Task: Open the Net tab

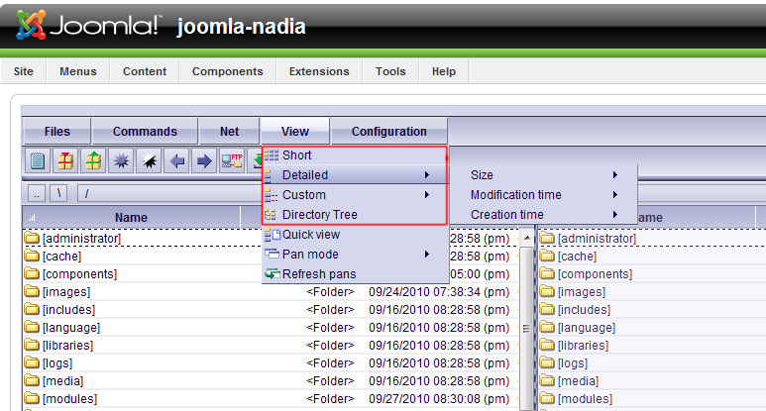Action: [x=229, y=132]
